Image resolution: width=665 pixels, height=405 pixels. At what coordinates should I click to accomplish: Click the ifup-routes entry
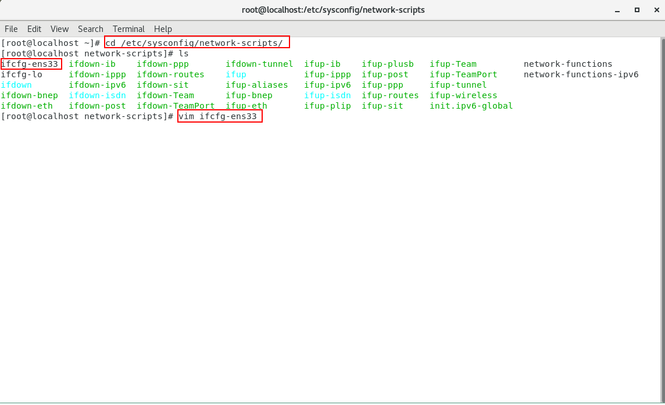pos(390,95)
